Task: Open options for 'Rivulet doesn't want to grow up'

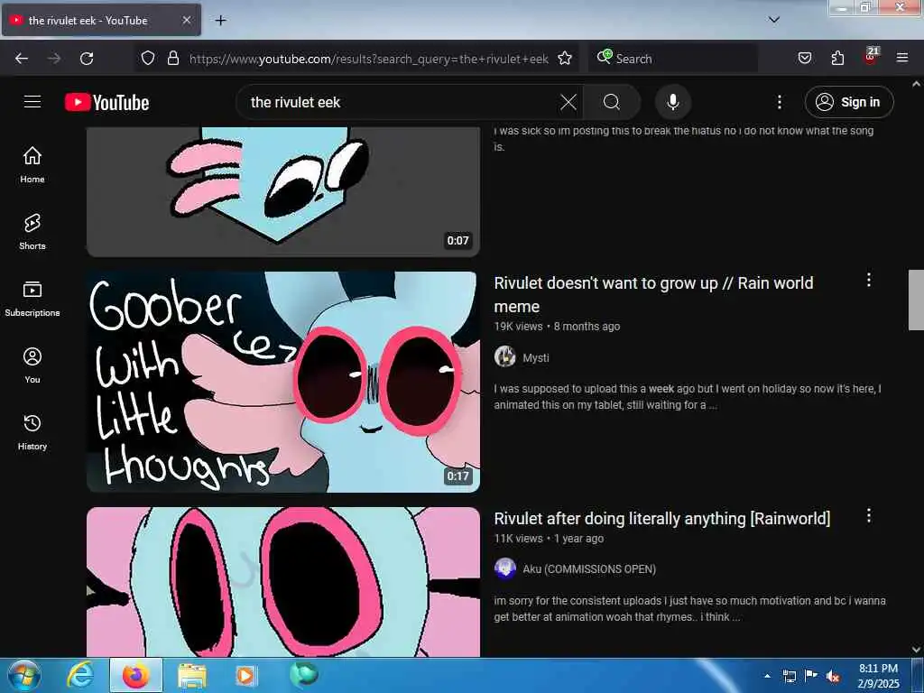Action: click(x=869, y=280)
